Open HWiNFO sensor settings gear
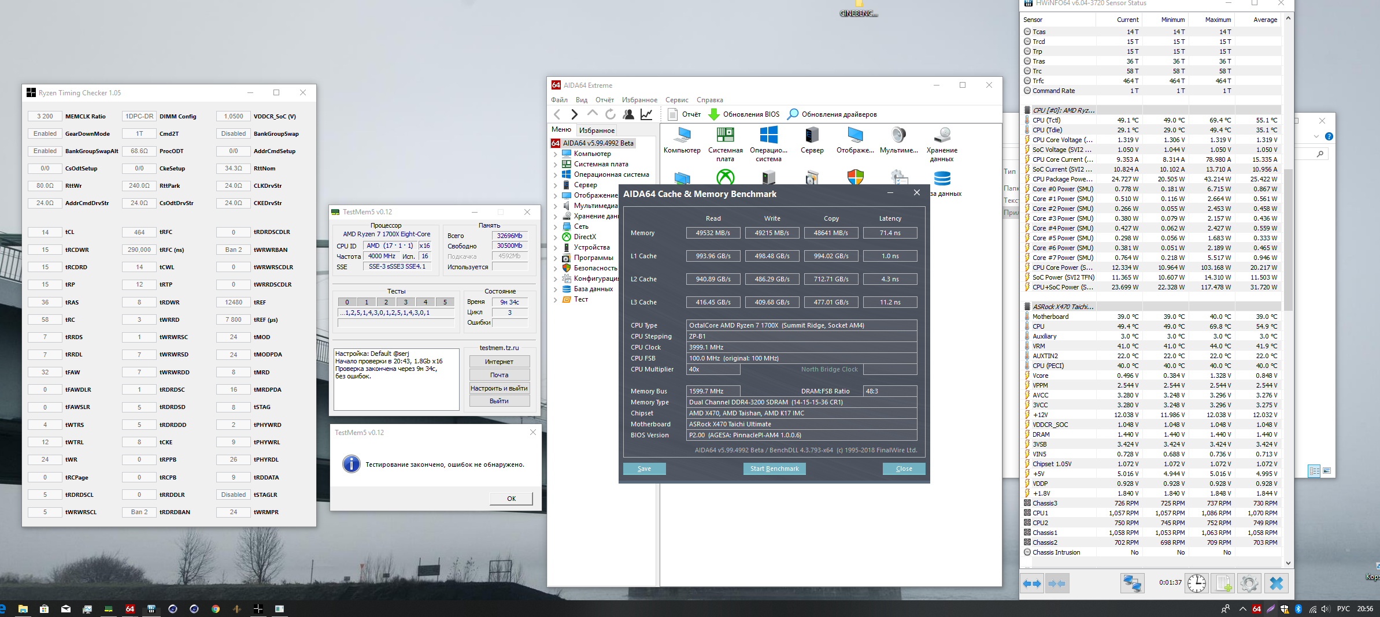 click(x=1249, y=583)
